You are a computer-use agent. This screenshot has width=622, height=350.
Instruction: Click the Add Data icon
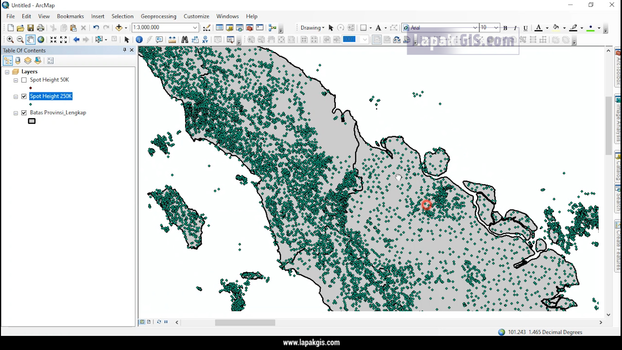[119, 28]
